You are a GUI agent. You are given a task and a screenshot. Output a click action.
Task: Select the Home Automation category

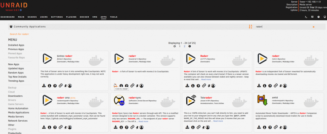[18, 109]
